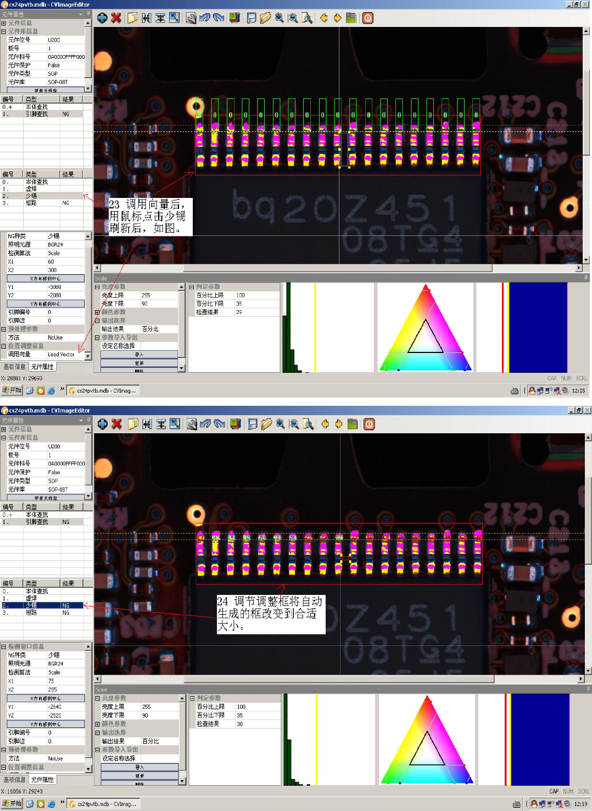This screenshot has width=592, height=811.
Task: Click the red power icon in upper window toolbar
Action: [367, 18]
